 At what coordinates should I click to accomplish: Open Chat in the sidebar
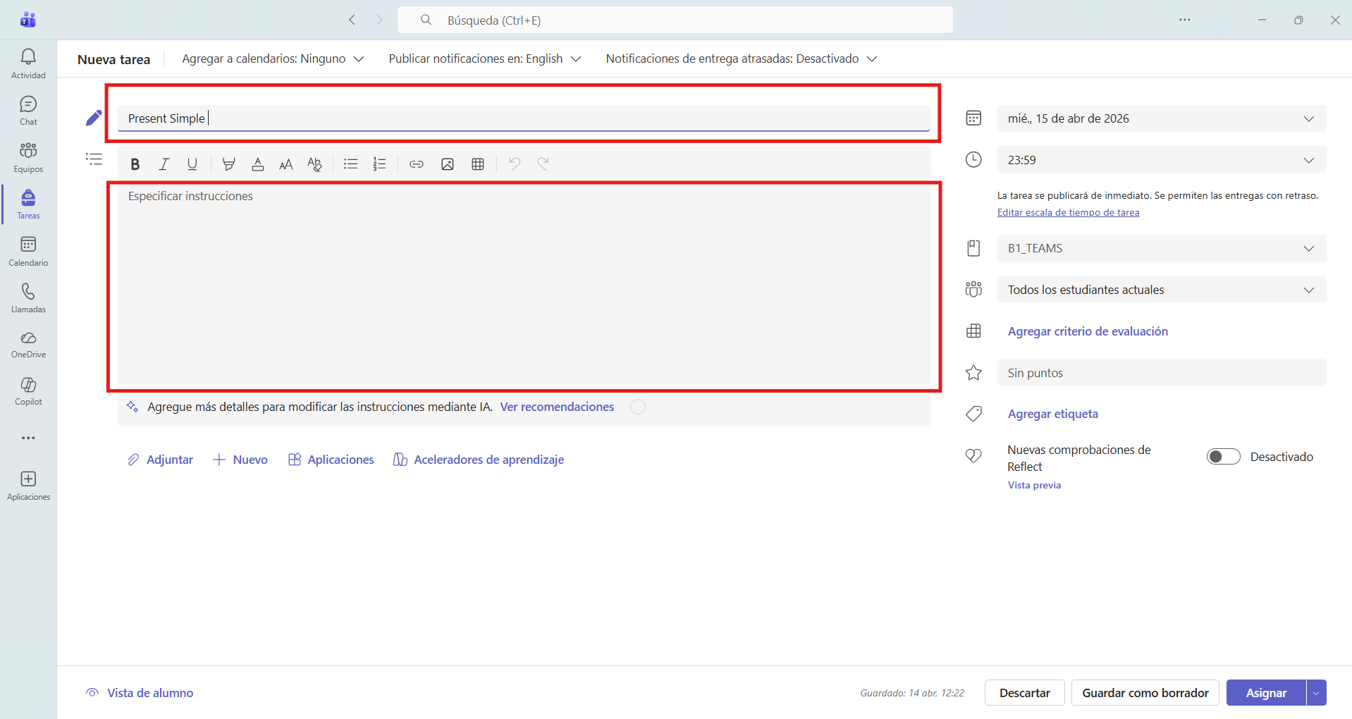pos(28,110)
